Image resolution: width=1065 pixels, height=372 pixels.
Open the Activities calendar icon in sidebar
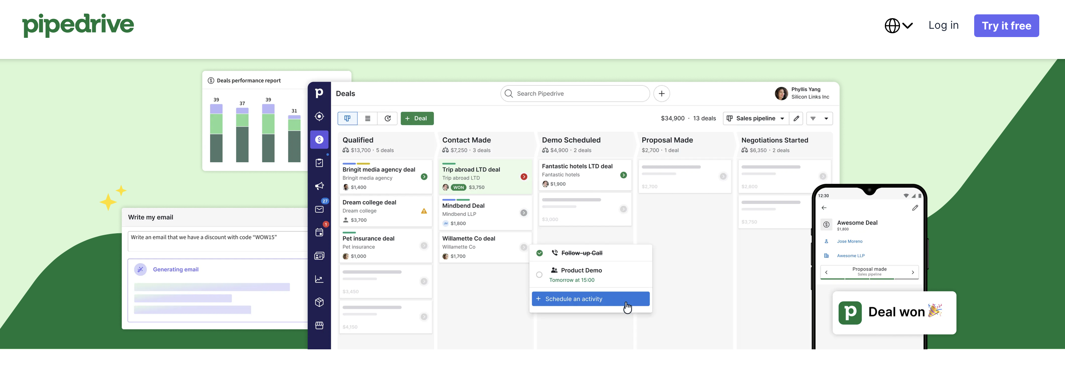[x=319, y=232]
